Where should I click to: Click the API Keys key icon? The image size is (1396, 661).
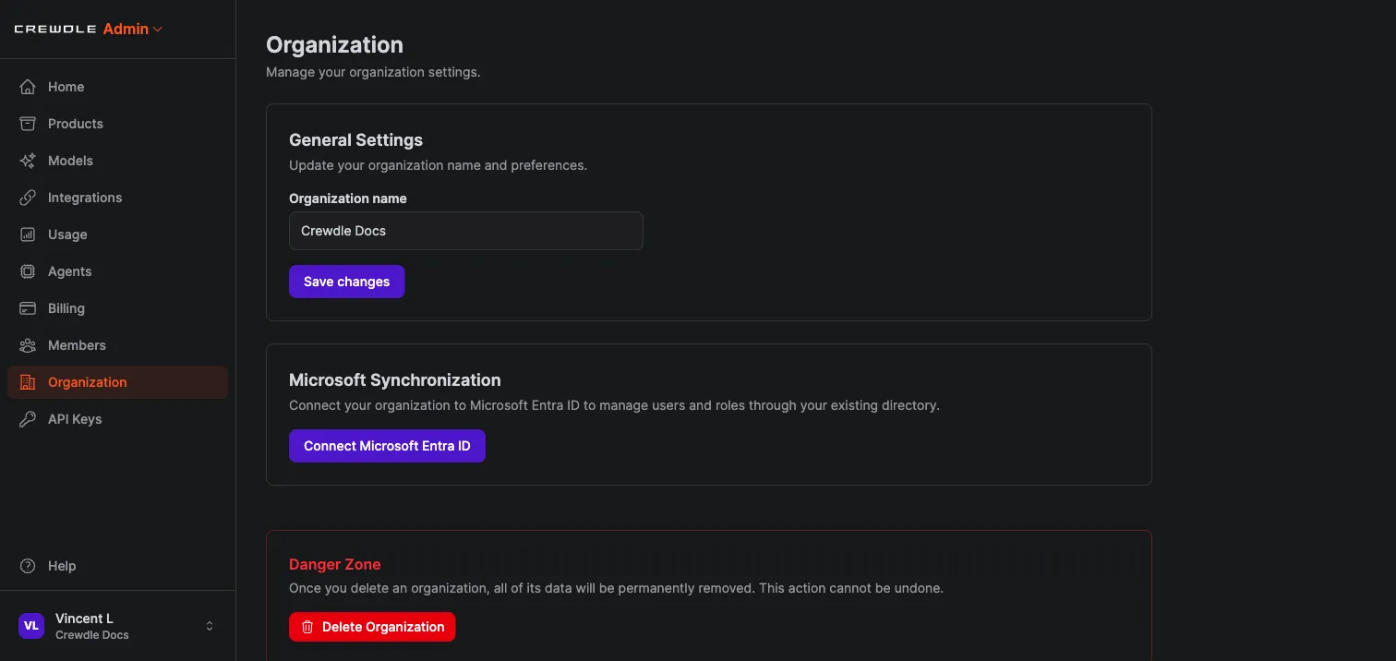point(28,419)
